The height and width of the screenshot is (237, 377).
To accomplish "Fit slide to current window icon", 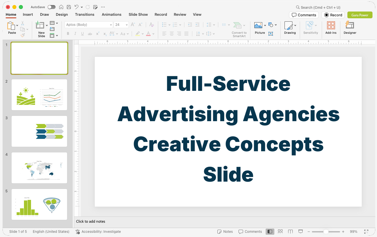I will [366, 232].
